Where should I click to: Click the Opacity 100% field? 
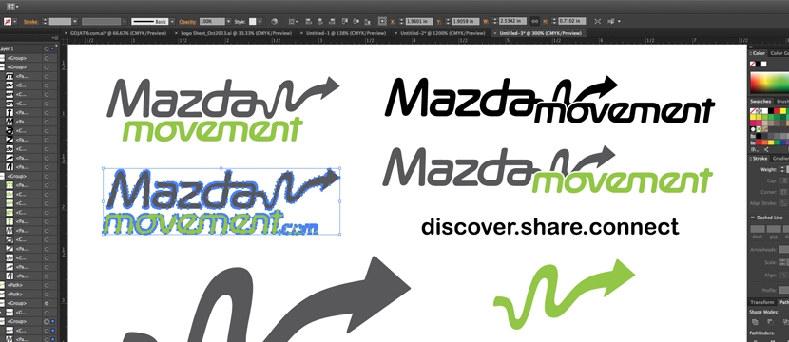(x=211, y=22)
